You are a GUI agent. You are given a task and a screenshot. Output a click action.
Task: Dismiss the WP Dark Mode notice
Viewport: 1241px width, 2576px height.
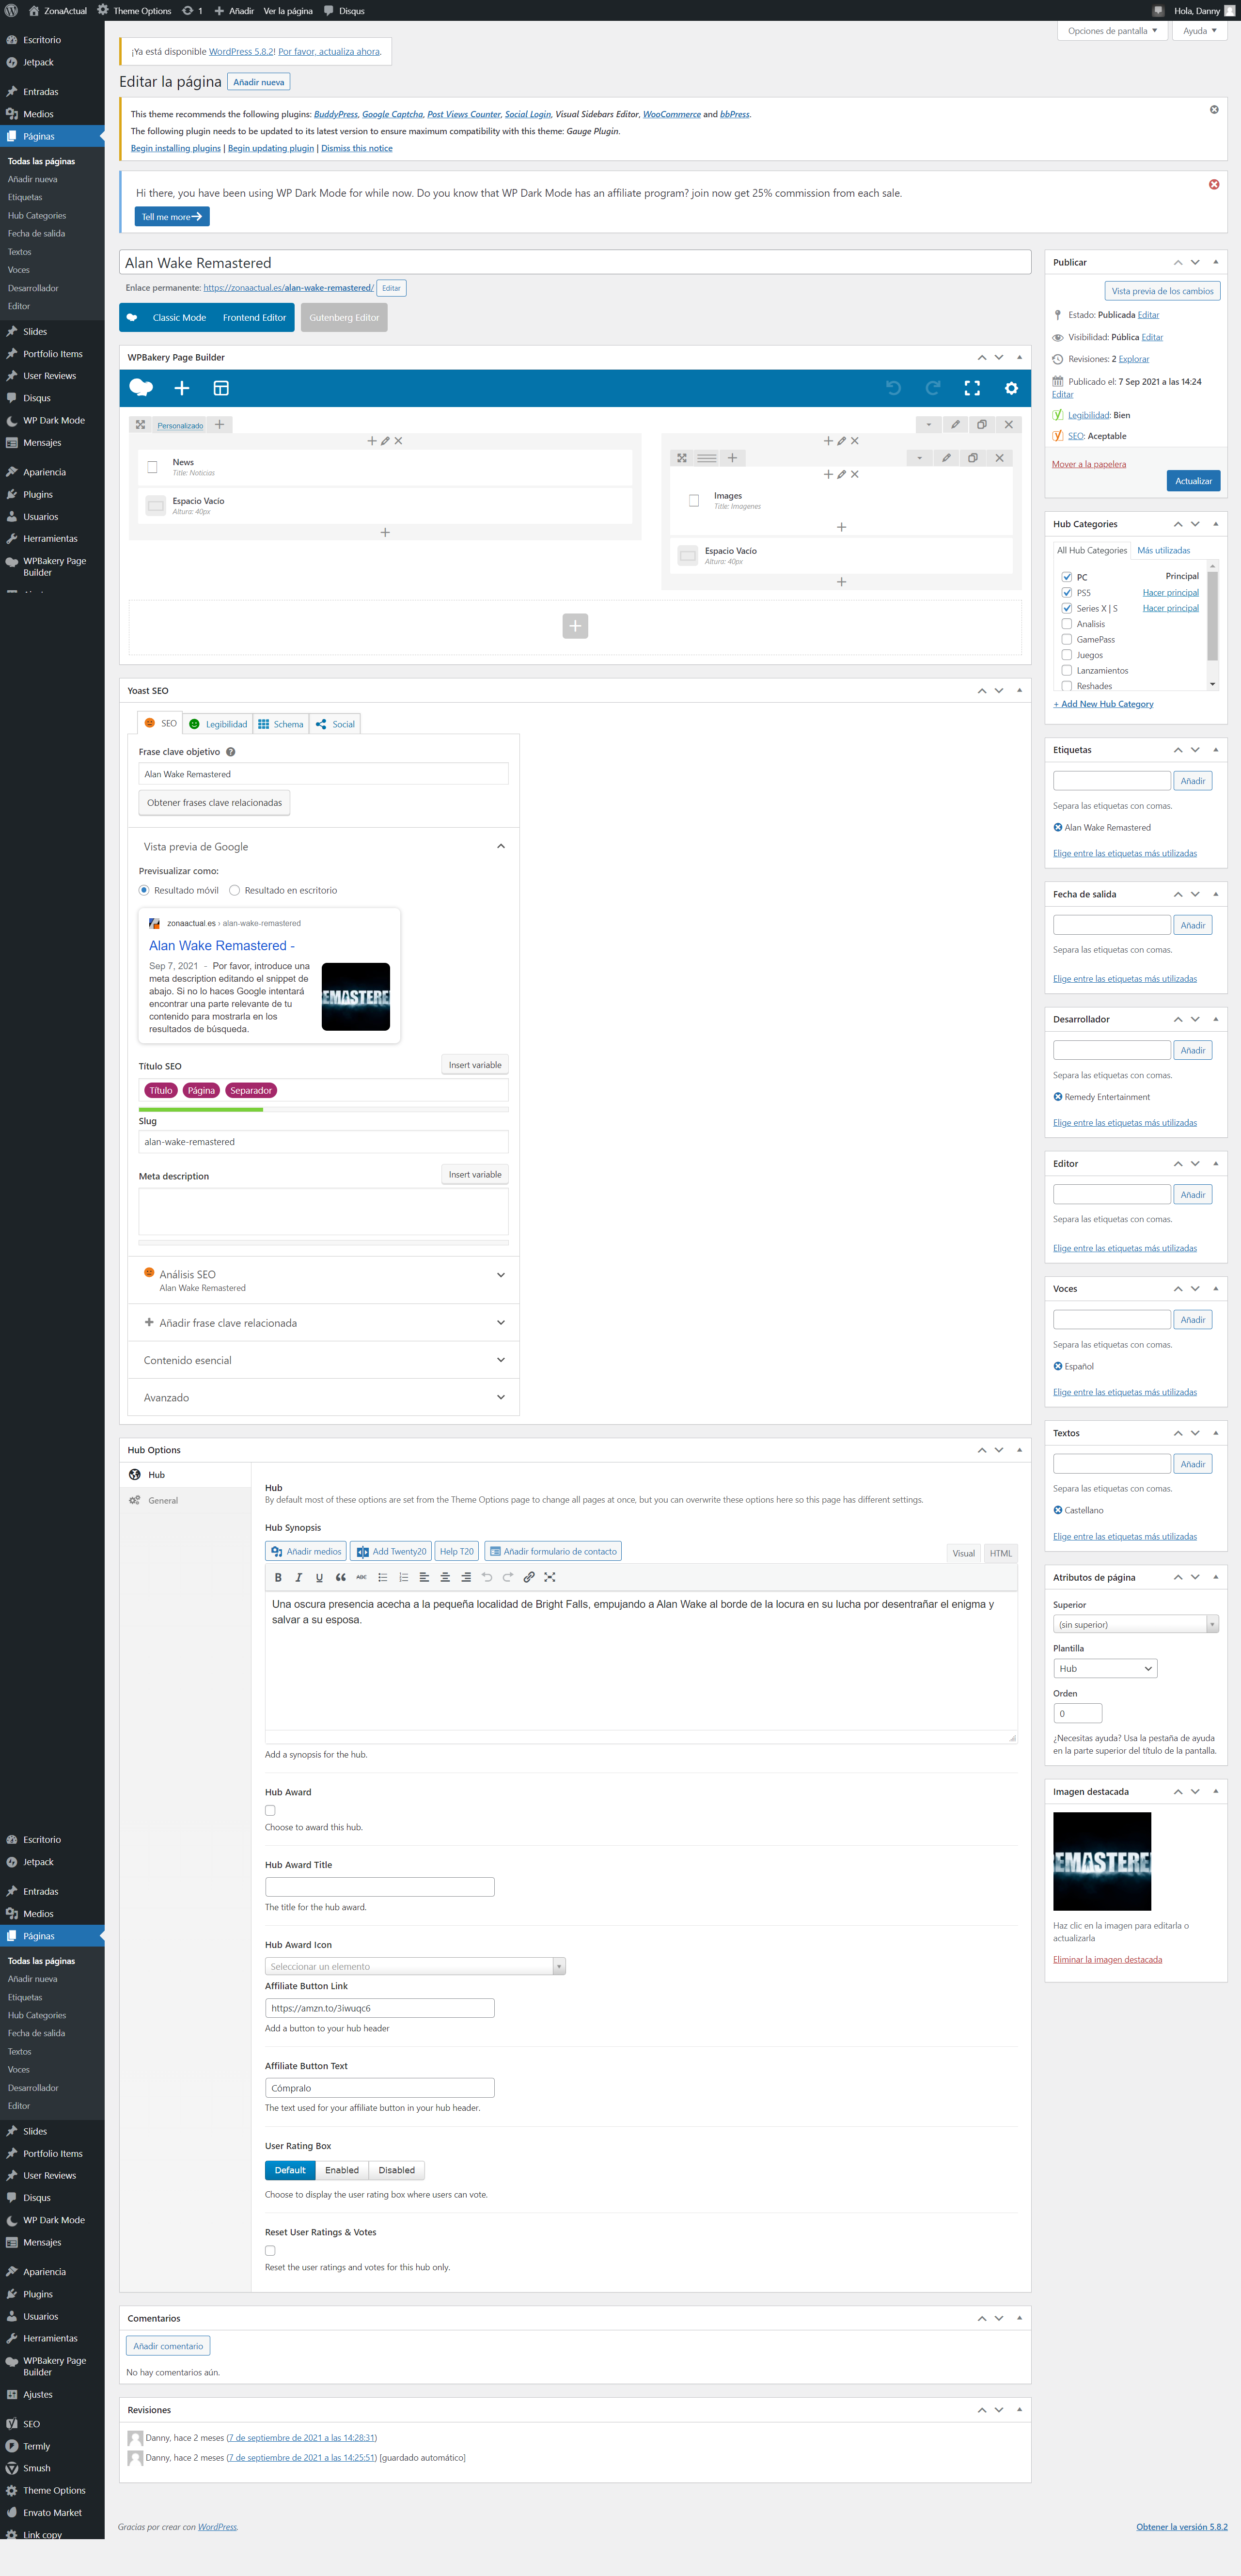(x=1213, y=184)
